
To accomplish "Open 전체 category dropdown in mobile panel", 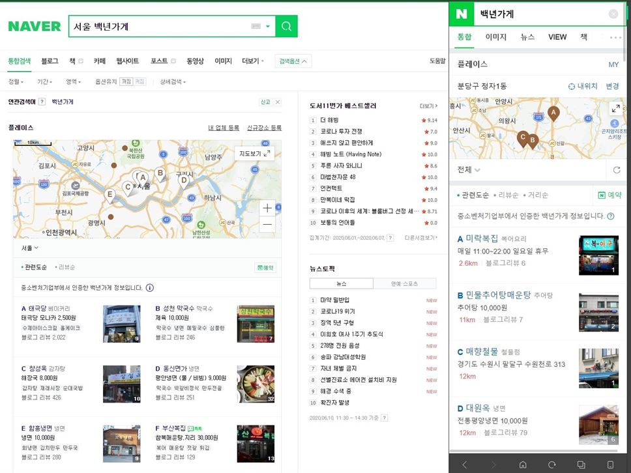I will 469,170.
